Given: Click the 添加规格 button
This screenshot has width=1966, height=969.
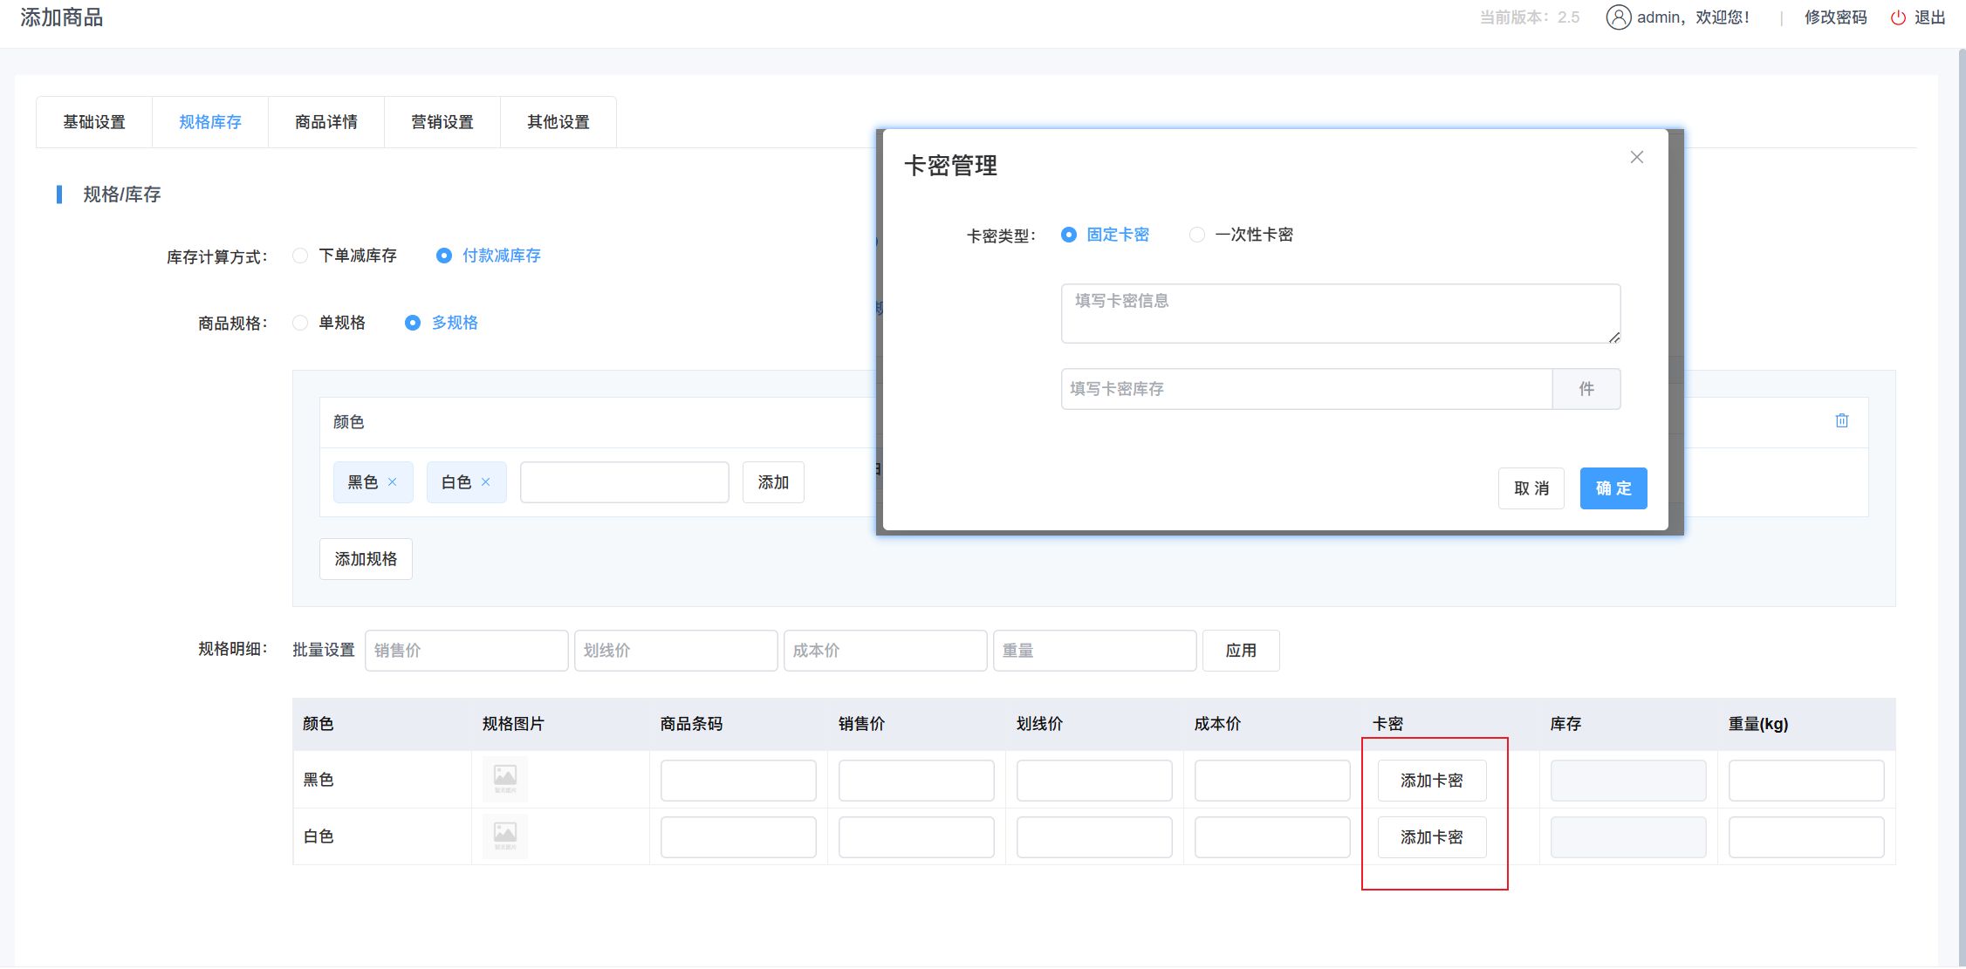Looking at the screenshot, I should coord(366,559).
